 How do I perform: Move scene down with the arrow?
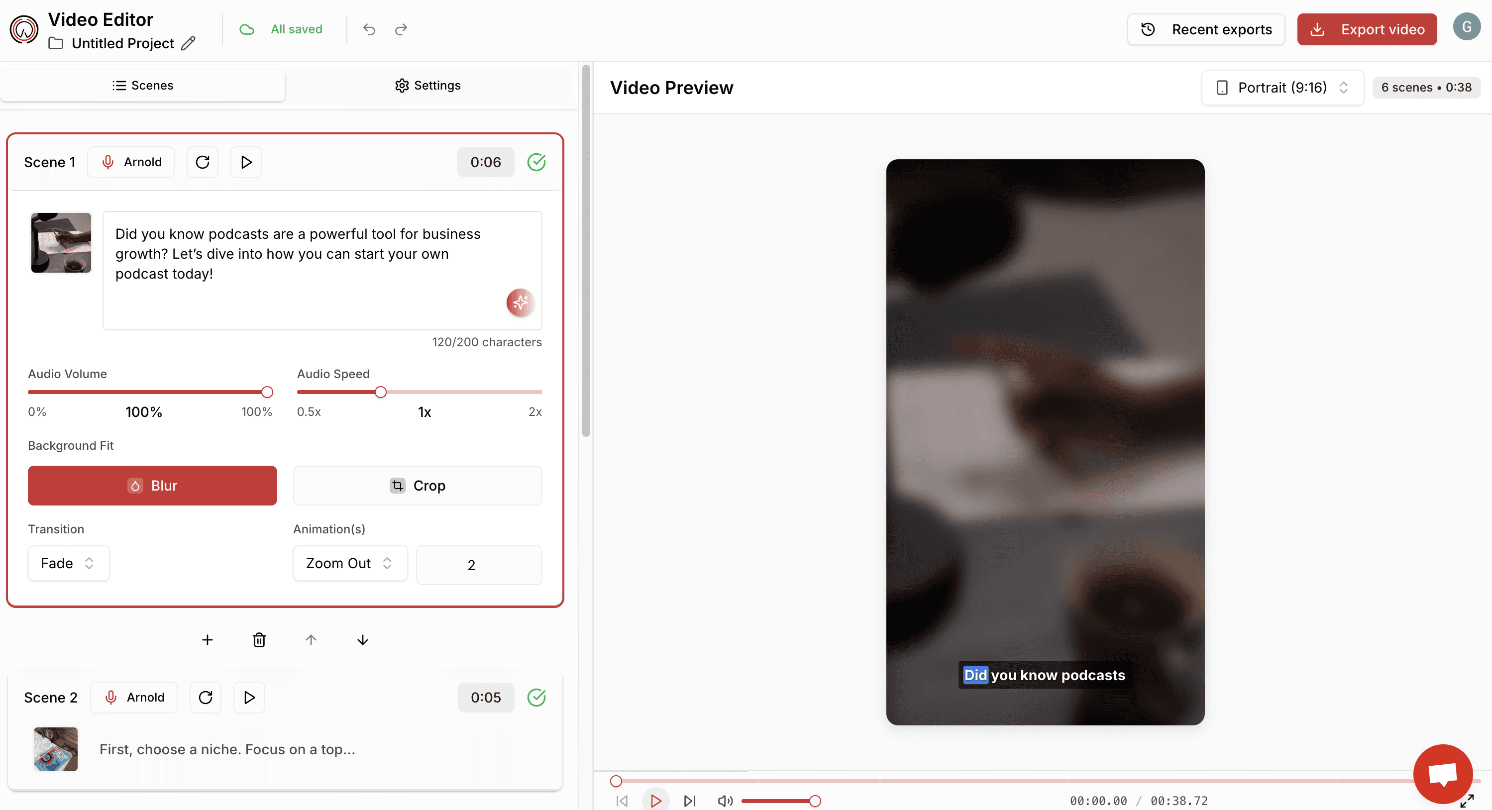pyautogui.click(x=363, y=639)
